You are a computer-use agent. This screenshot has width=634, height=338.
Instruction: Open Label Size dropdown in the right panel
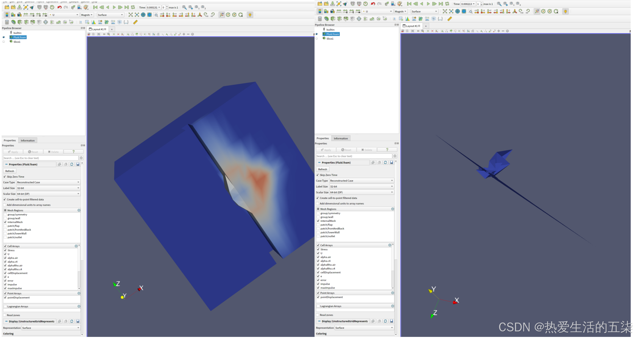[x=361, y=186]
